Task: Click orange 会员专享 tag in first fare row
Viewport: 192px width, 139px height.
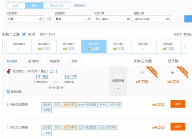Action: [69, 104]
